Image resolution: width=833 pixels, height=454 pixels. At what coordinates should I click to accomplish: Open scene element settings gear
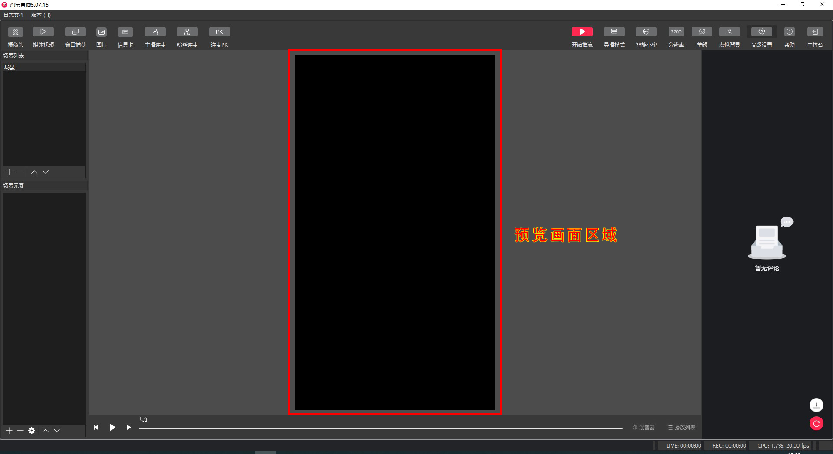pos(32,431)
